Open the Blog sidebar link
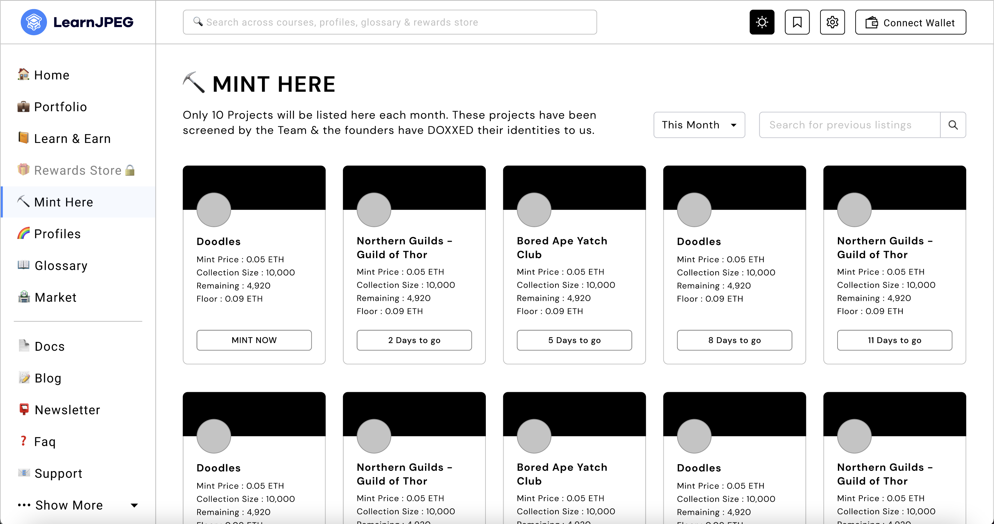 pyautogui.click(x=78, y=378)
